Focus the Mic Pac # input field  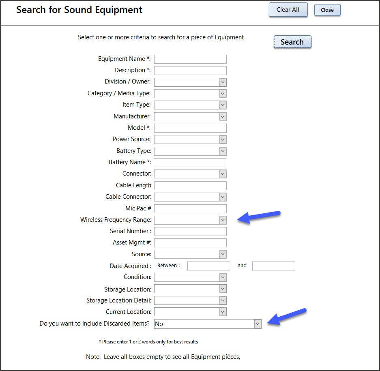pyautogui.click(x=190, y=209)
